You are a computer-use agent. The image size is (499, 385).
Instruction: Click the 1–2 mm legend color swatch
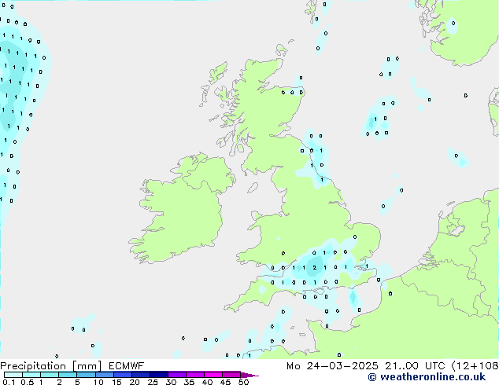[50, 375]
